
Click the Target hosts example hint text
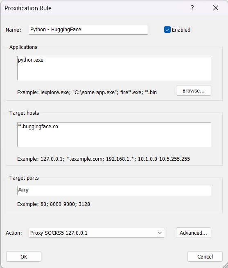click(x=104, y=159)
